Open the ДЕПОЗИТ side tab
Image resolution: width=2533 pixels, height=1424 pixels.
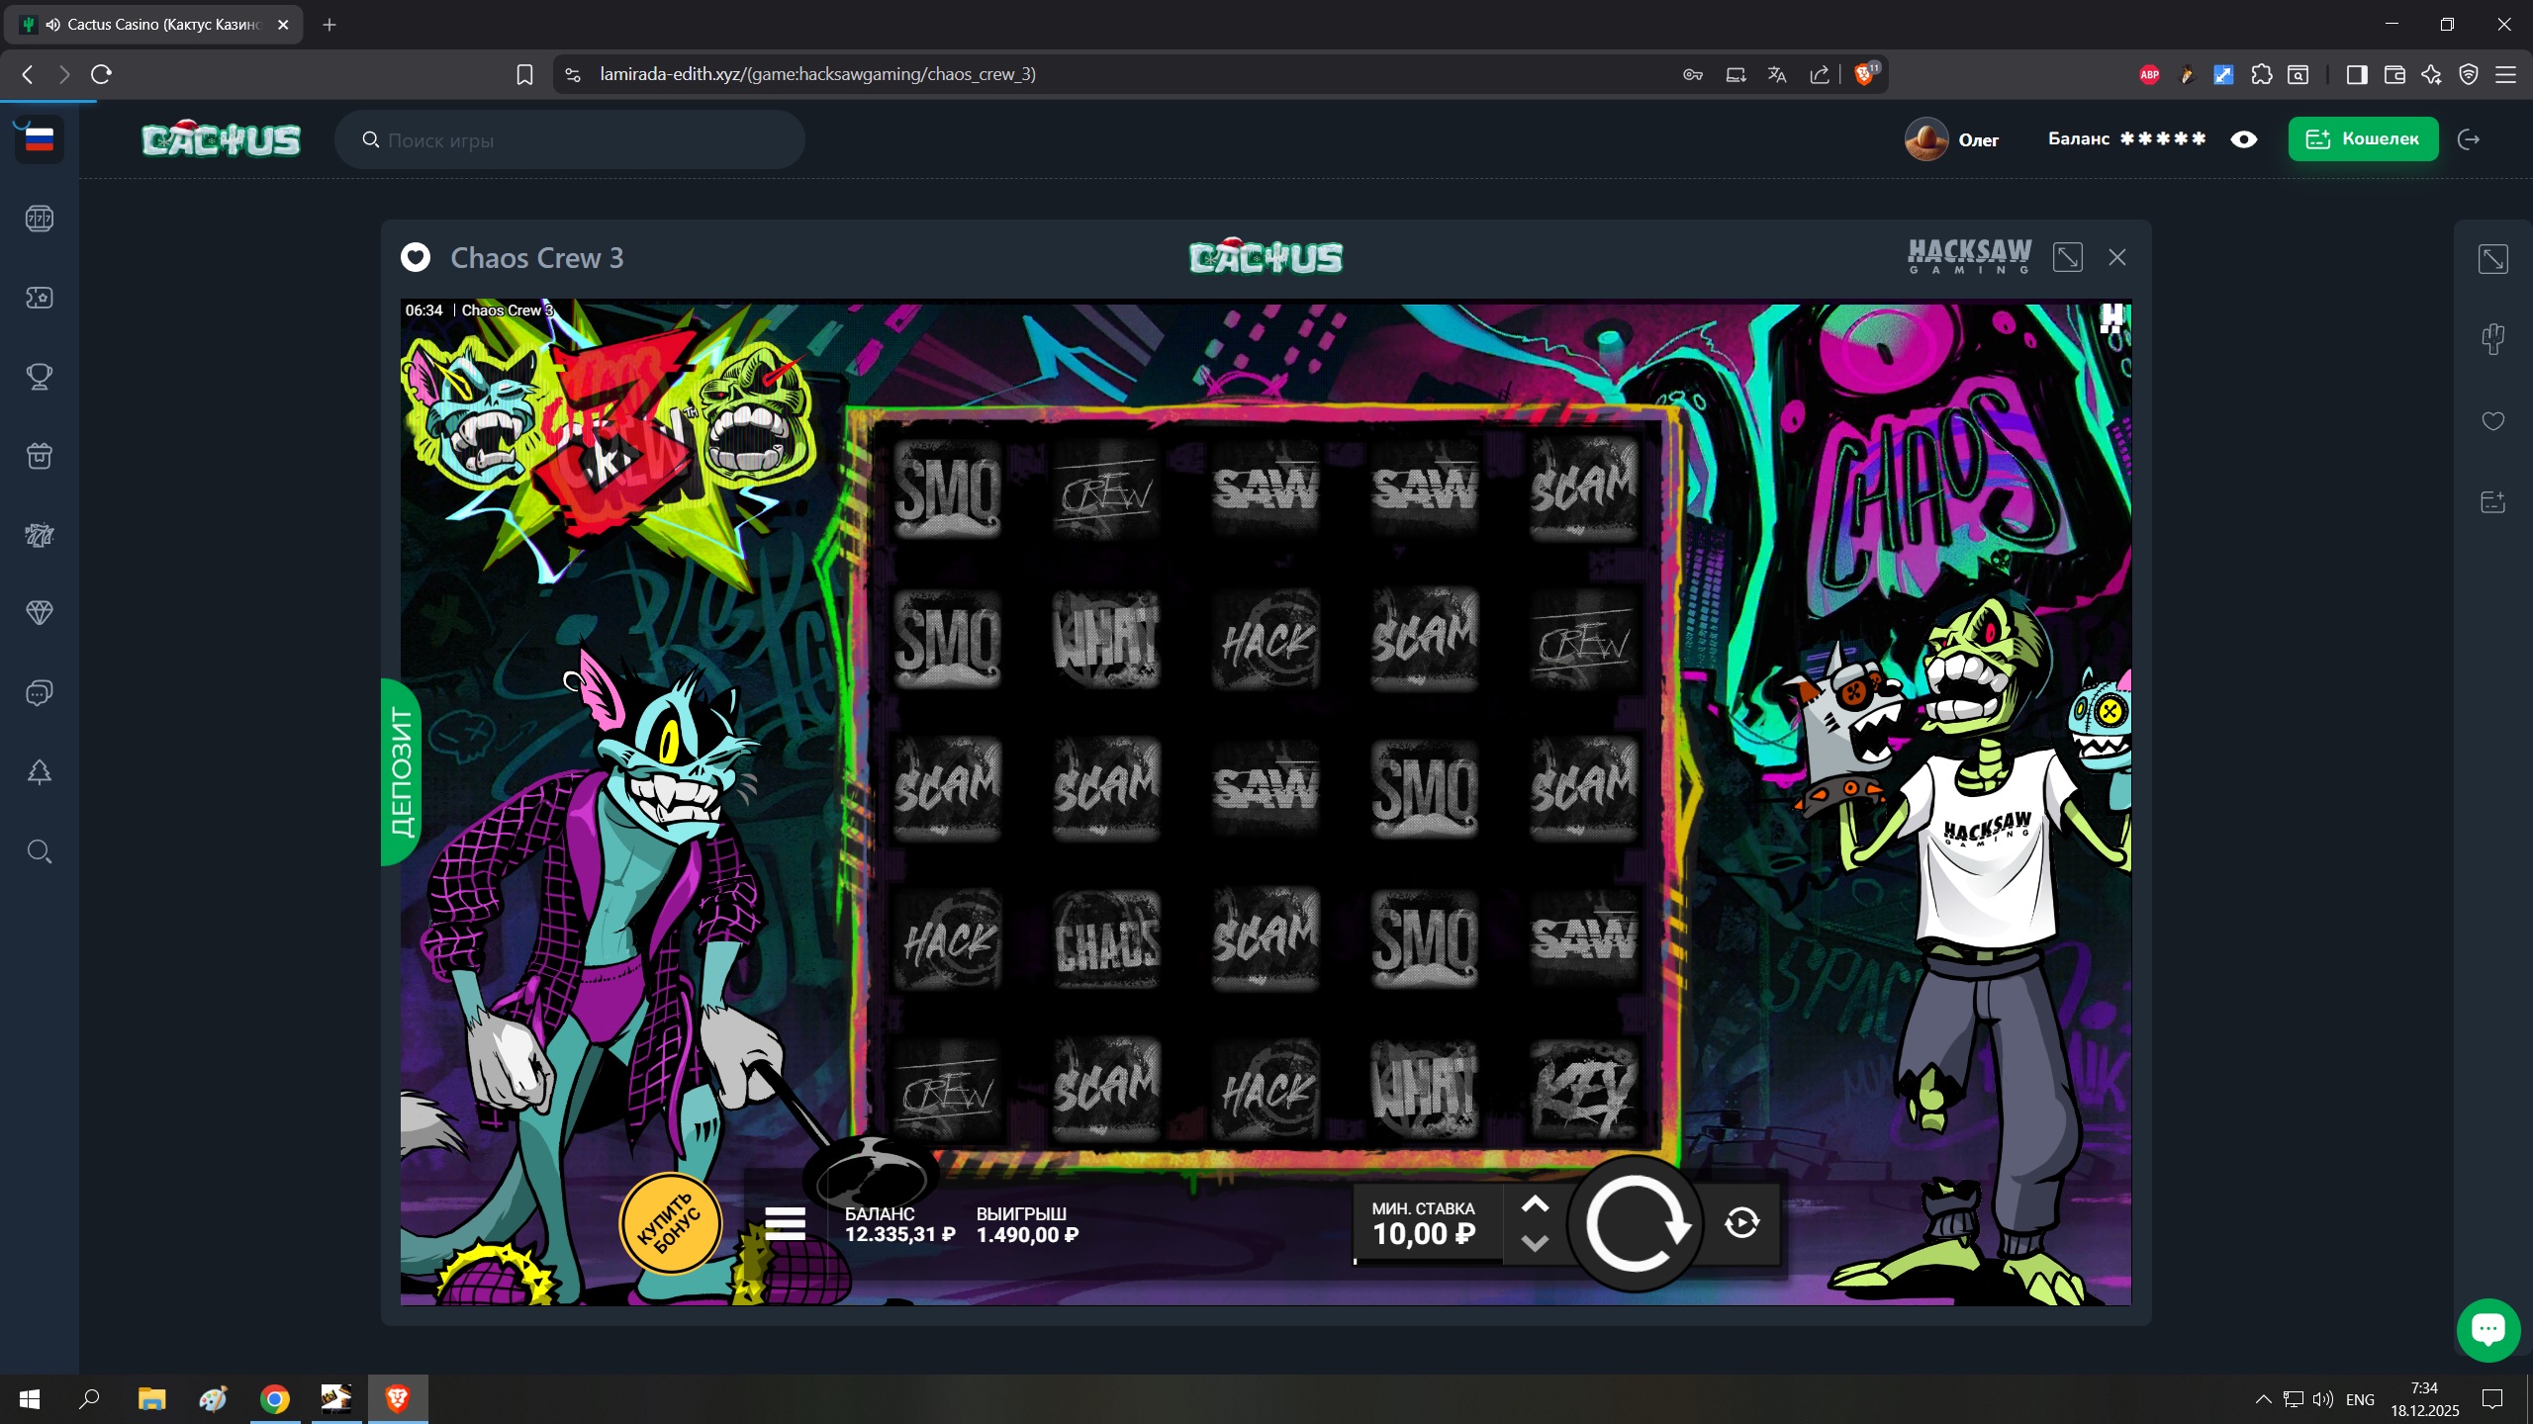click(402, 772)
